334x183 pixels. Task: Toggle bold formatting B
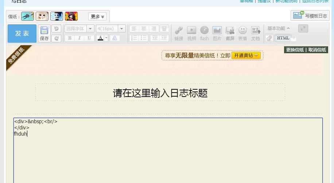tap(70, 38)
